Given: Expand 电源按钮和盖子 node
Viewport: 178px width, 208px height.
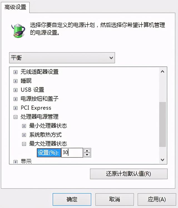Looking at the screenshot, I should tap(16, 99).
